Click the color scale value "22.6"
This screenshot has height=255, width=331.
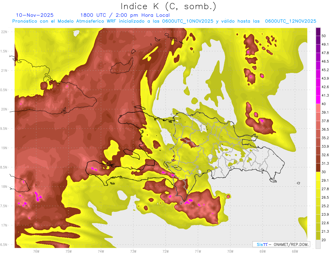click(325, 223)
